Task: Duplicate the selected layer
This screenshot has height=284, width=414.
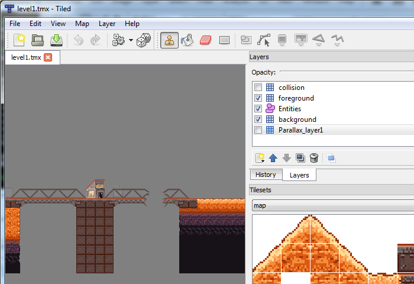Action: [x=300, y=158]
